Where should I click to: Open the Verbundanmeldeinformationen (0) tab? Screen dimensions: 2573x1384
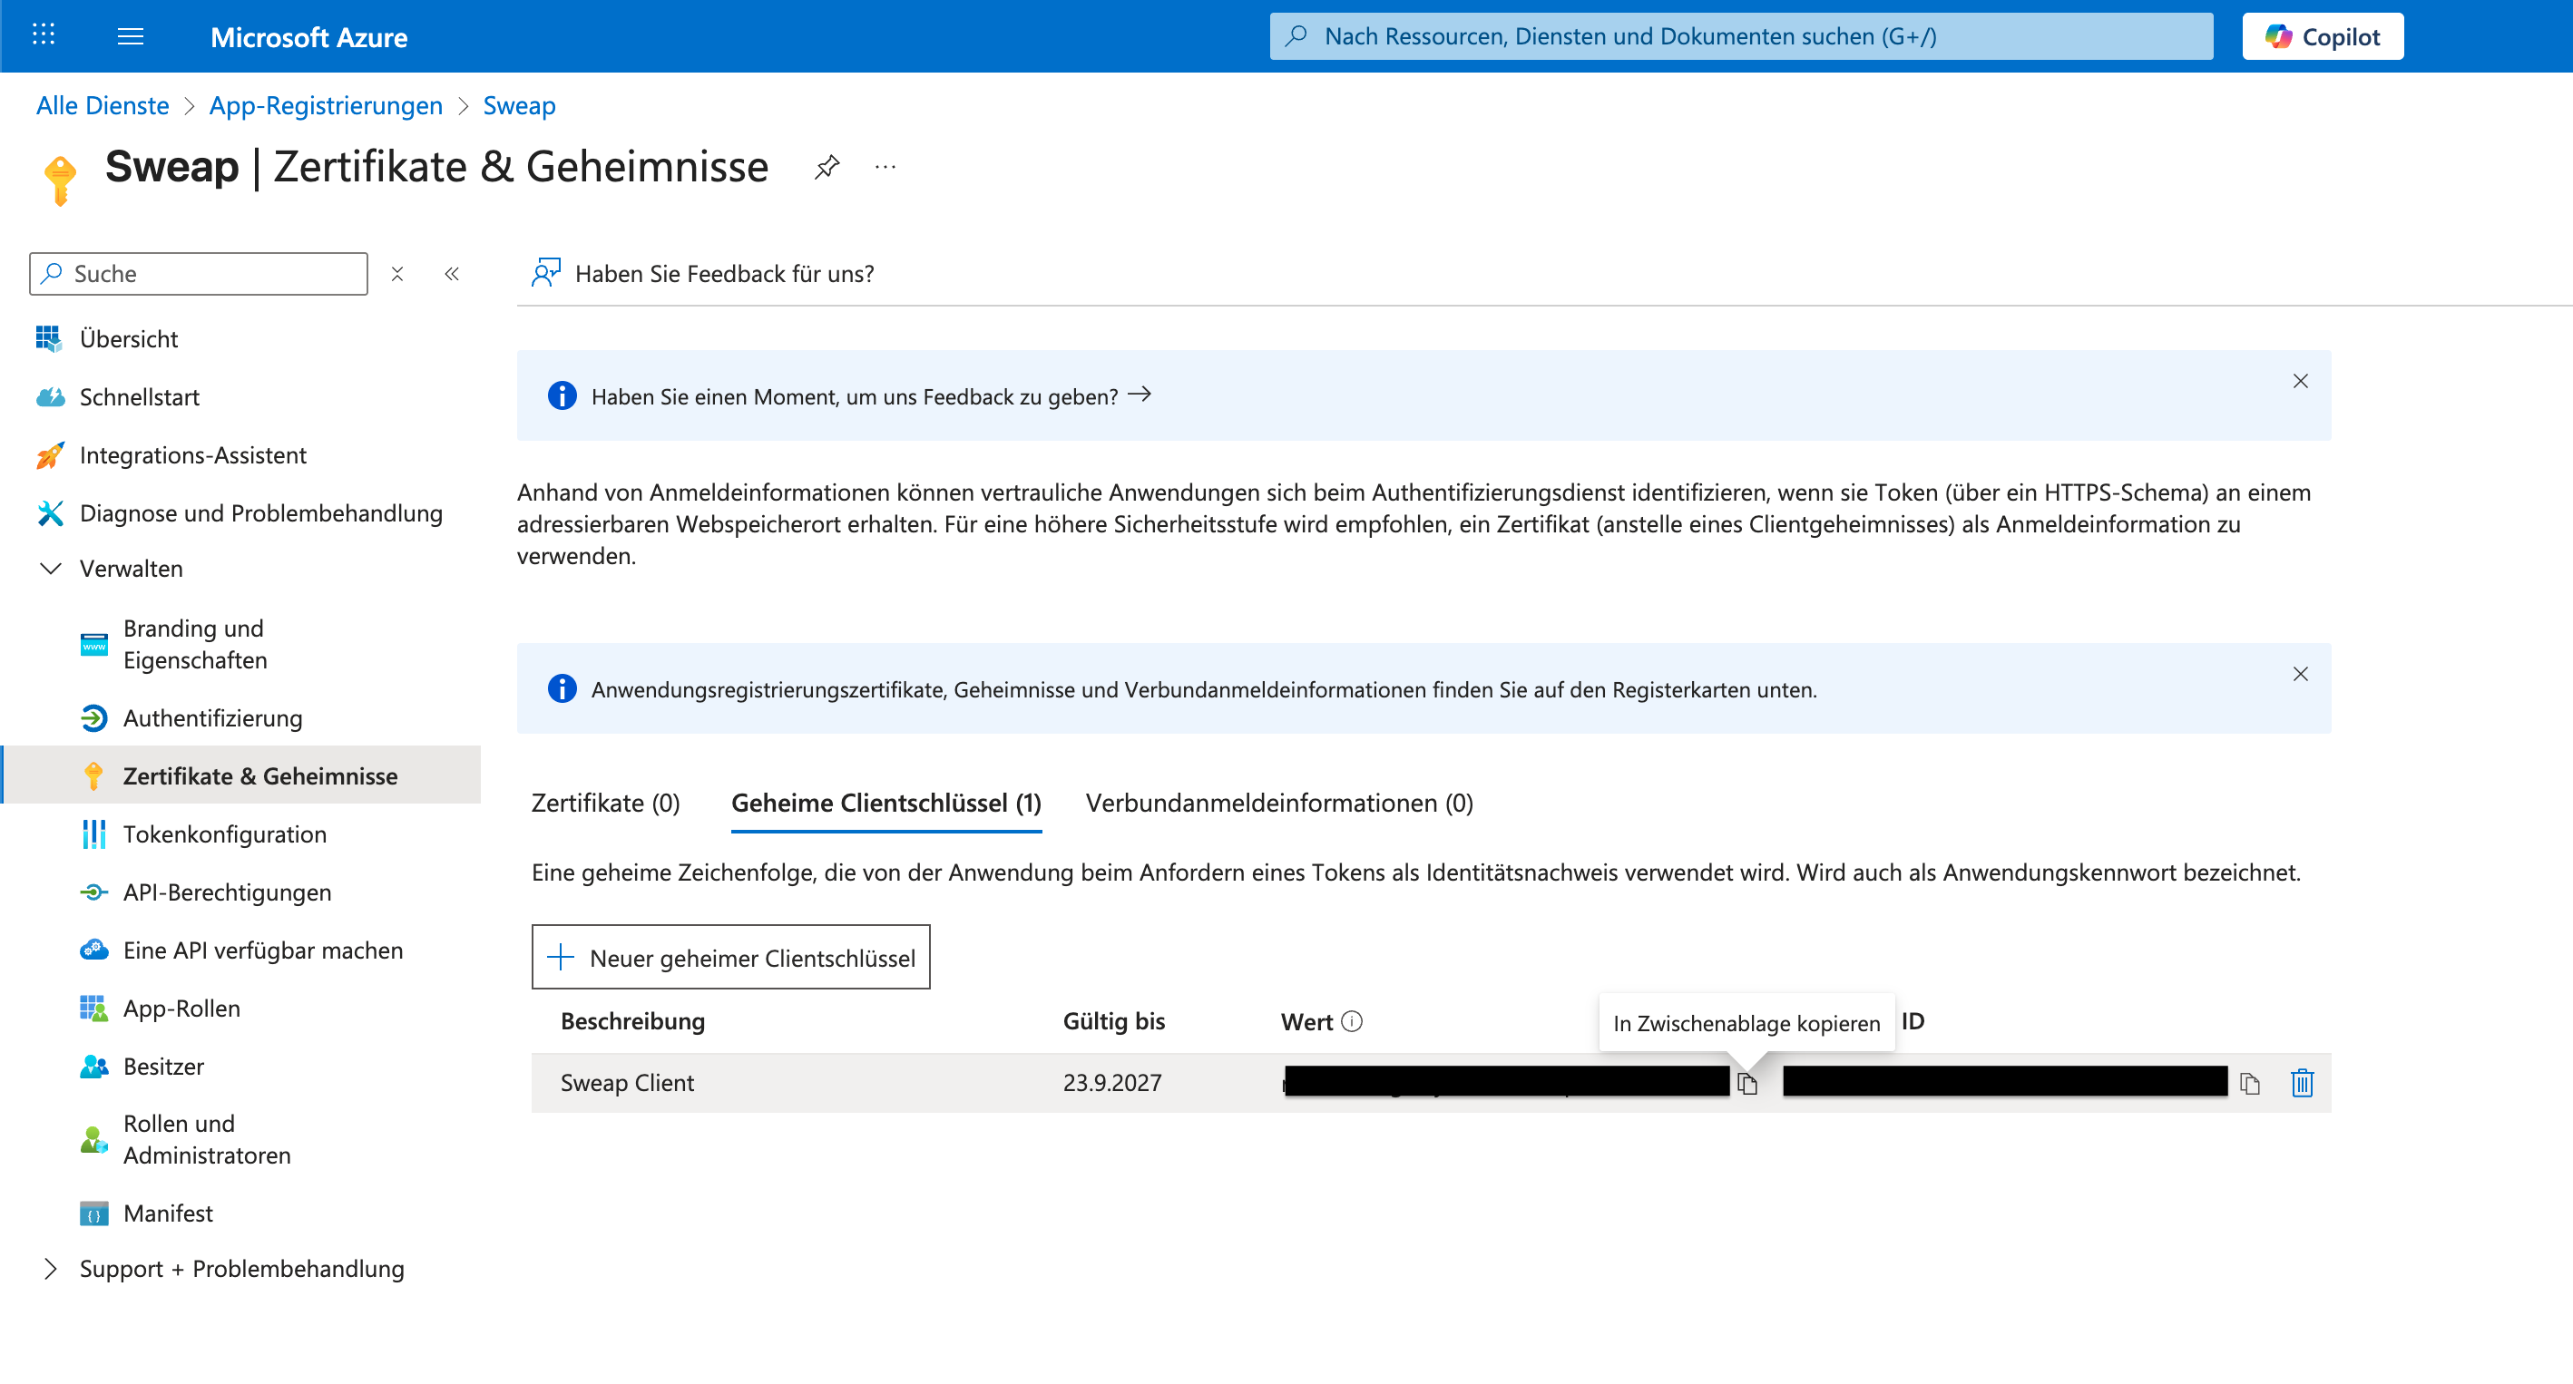coord(1278,803)
